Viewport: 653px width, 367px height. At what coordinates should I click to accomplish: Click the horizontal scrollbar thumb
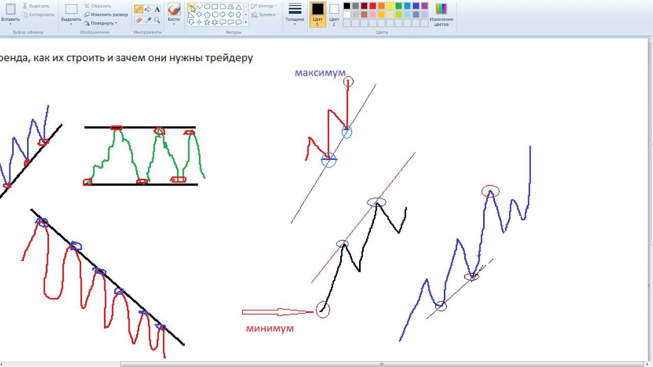point(381,364)
